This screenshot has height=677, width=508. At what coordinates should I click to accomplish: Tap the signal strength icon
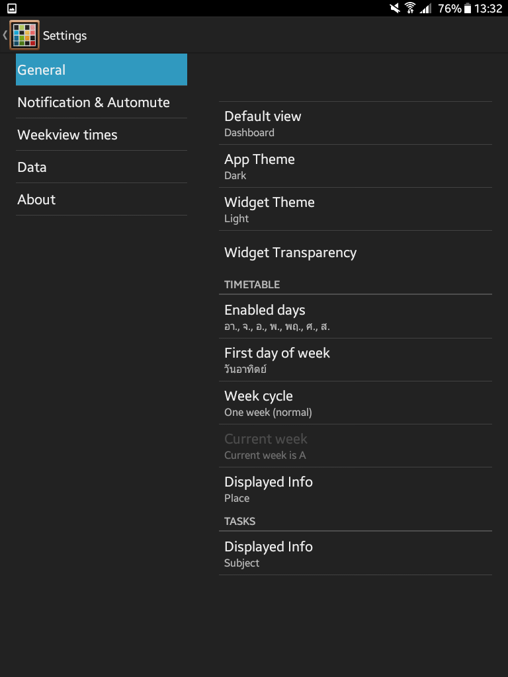tap(425, 9)
